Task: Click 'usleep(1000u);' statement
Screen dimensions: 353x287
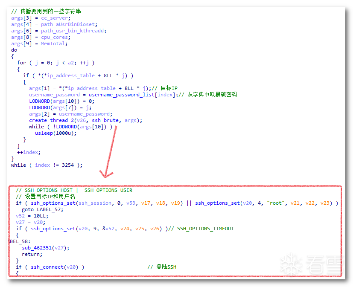Action: (55, 133)
